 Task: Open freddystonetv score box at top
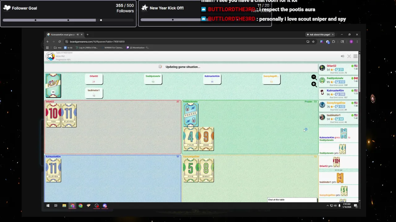(153, 79)
